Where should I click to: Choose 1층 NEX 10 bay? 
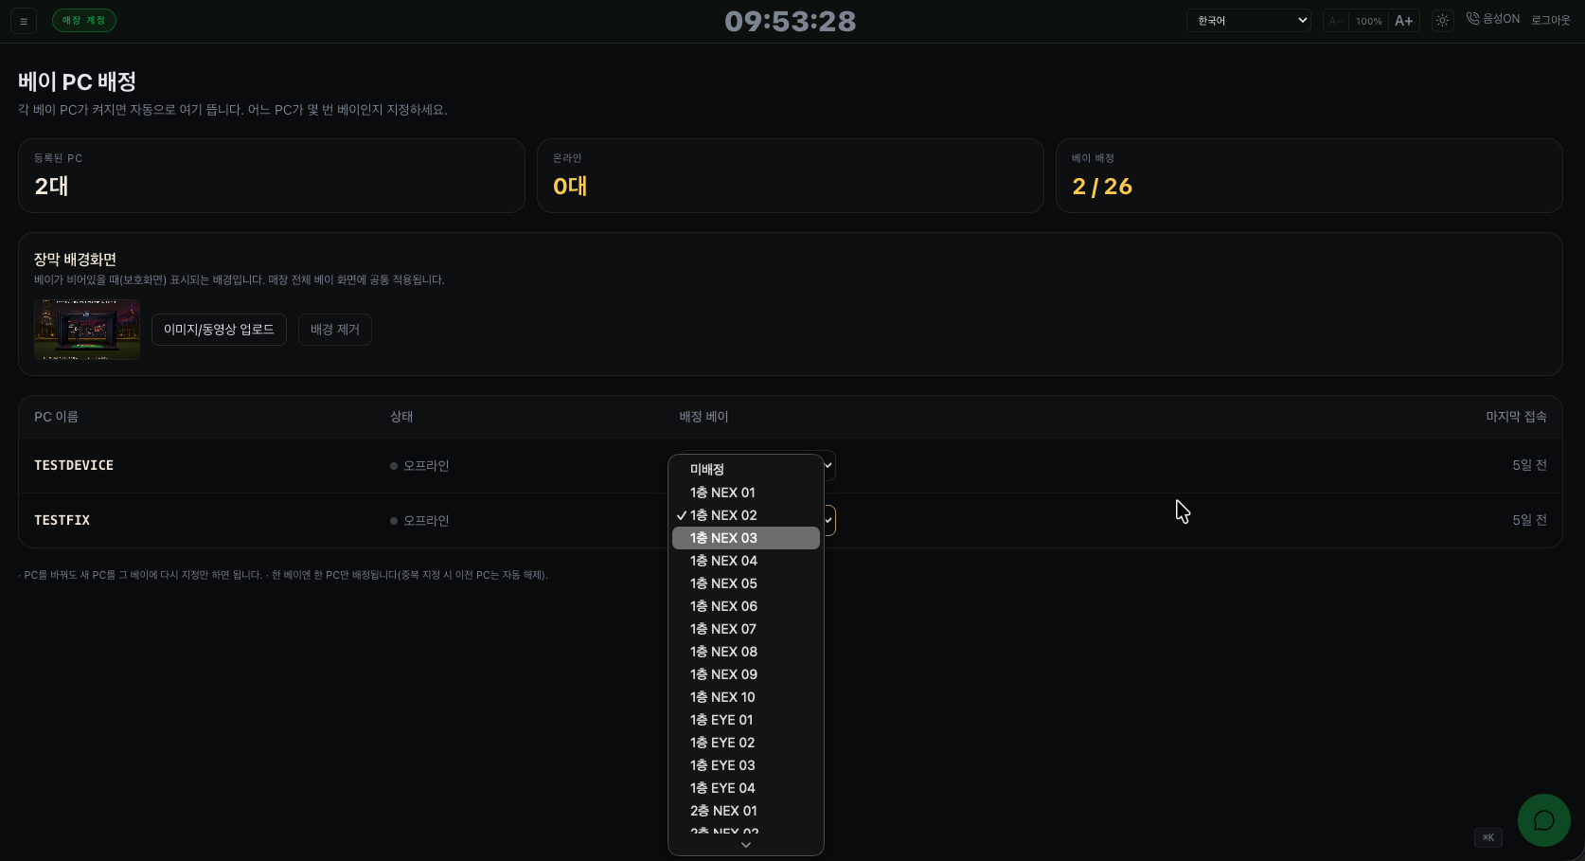tap(746, 697)
